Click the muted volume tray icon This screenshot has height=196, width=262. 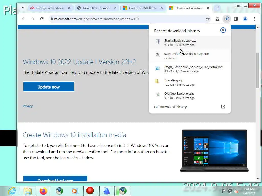click(x=236, y=191)
